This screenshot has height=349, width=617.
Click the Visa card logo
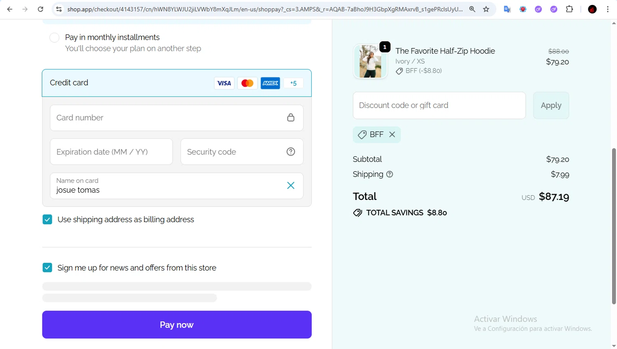point(224,83)
